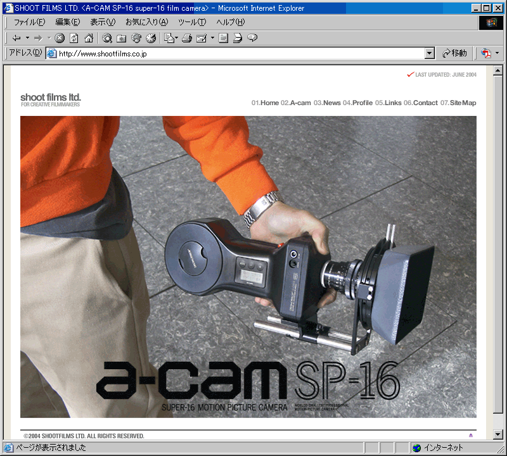Open the 編集(E) menu
The image size is (507, 456).
[68, 22]
